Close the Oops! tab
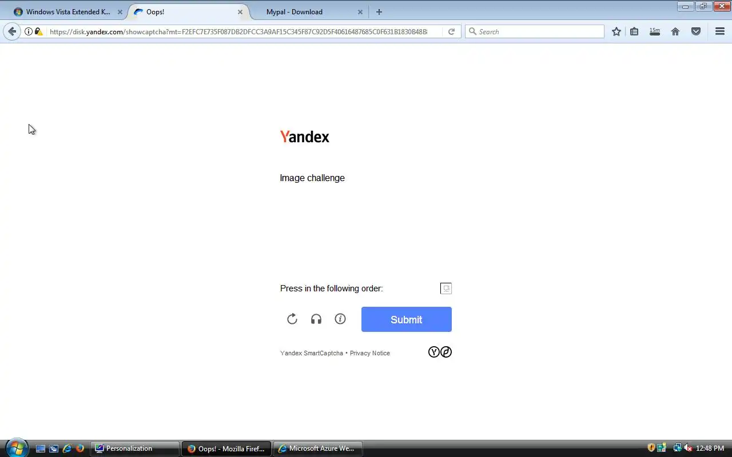Screen dimensions: 732x457 (240, 11)
